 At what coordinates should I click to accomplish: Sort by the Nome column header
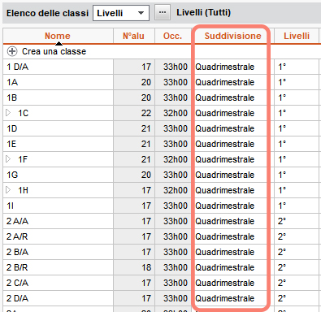(58, 36)
